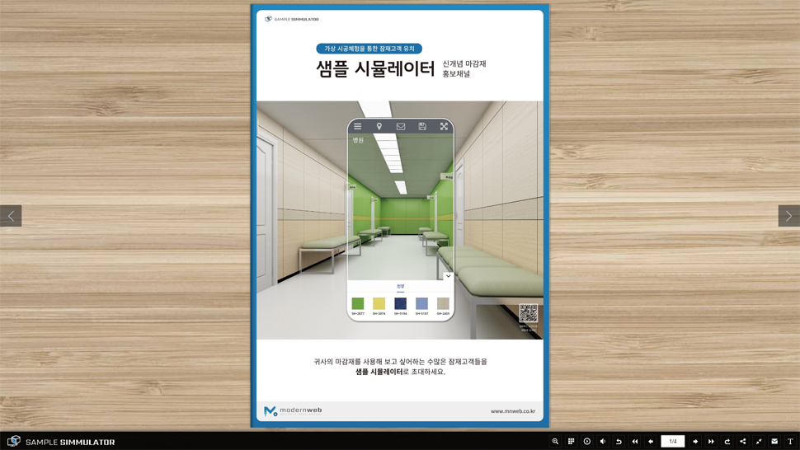
Task: Jump to the last page
Action: tap(711, 442)
